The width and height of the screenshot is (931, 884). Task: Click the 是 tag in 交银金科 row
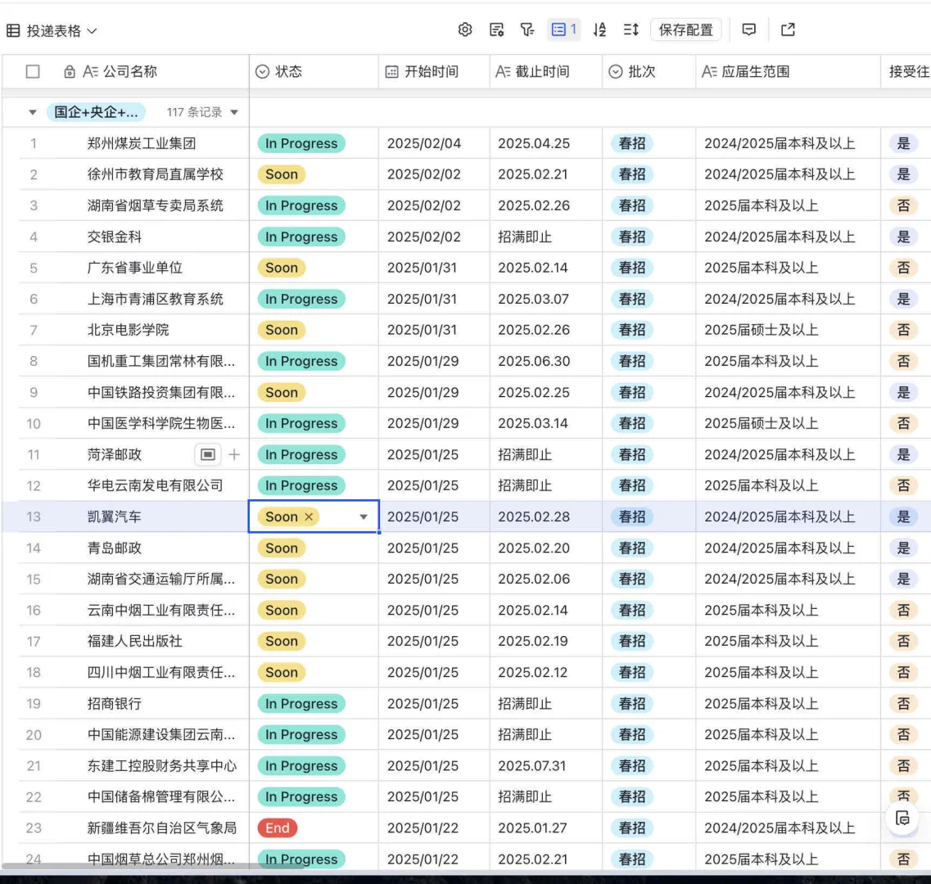point(903,237)
